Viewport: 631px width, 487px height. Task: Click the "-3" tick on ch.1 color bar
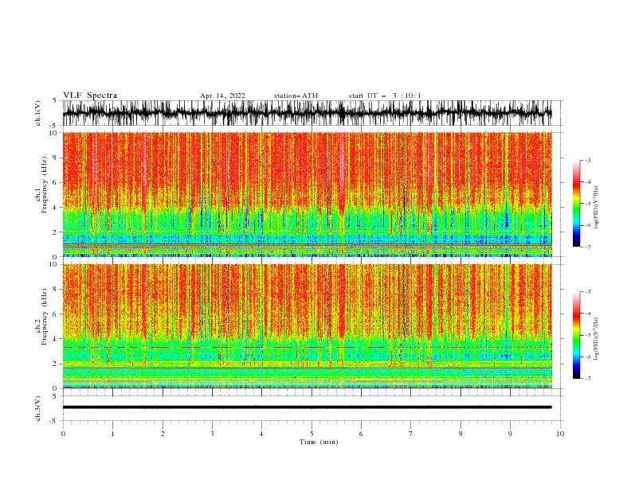pos(588,160)
